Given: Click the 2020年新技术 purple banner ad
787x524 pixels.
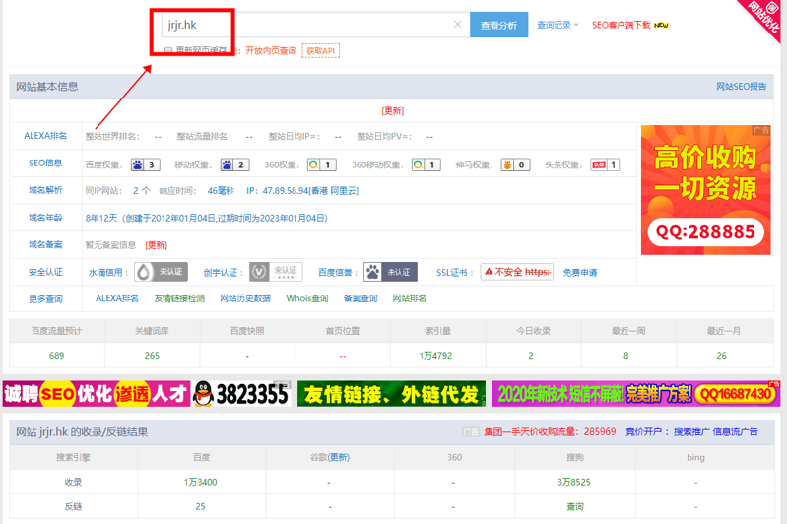Looking at the screenshot, I should coord(636,394).
